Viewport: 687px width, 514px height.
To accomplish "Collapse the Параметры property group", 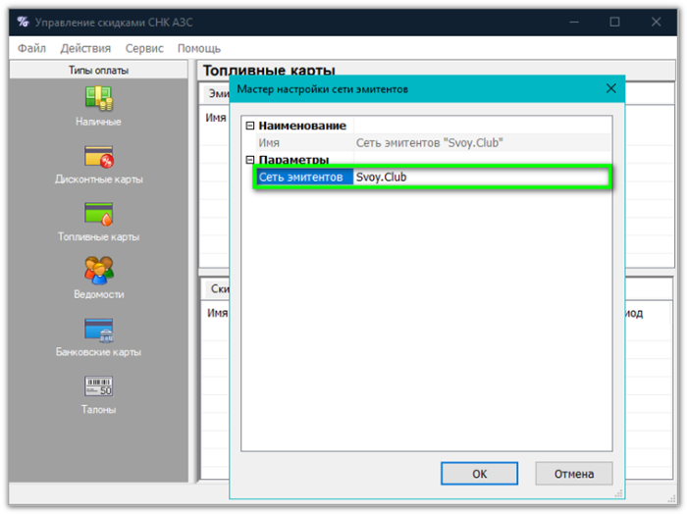I will [249, 160].
